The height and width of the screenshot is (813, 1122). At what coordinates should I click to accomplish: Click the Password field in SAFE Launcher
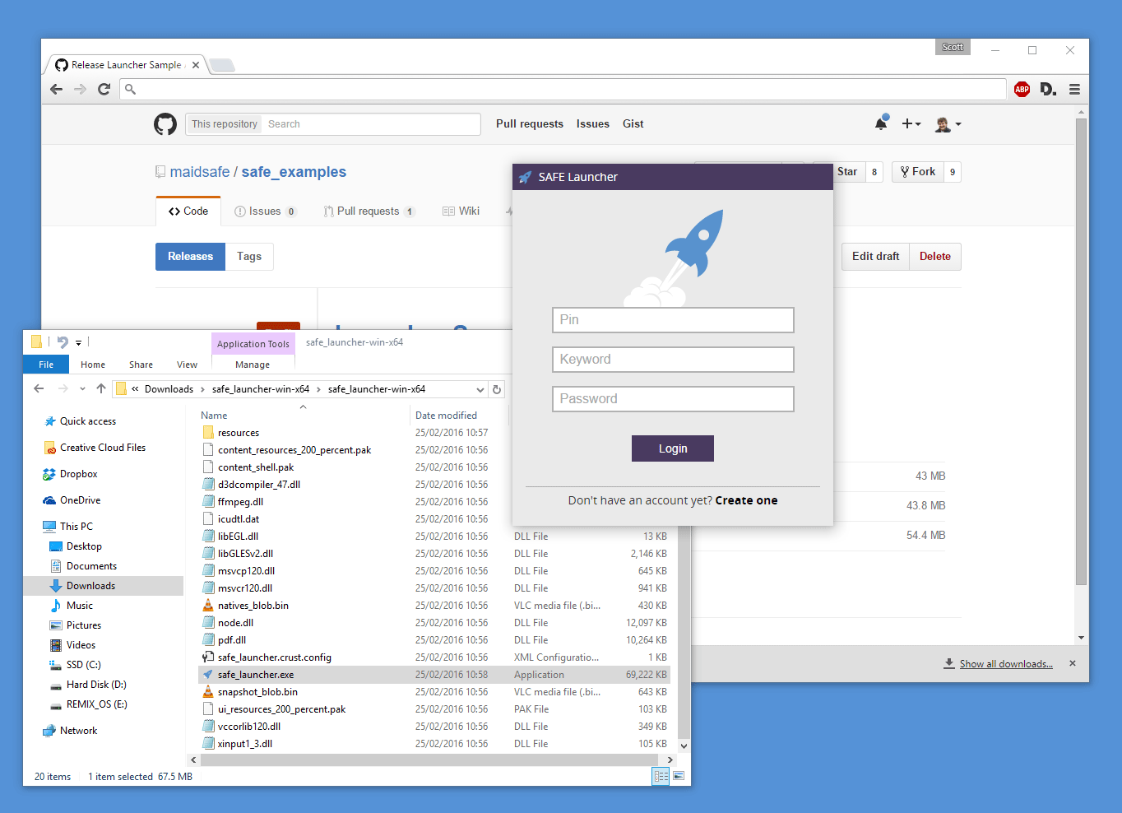coord(673,399)
